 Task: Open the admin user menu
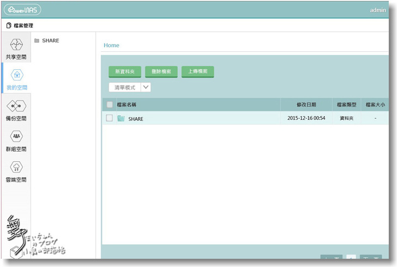[x=377, y=10]
